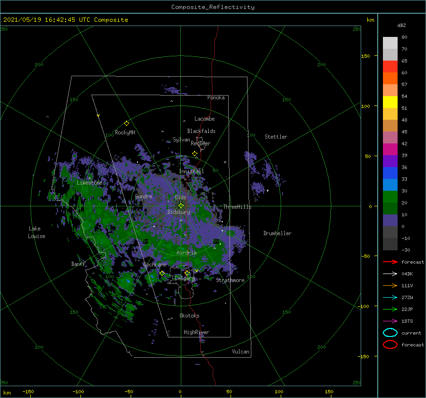Click the 'current' legend text label
Viewport: 426px width, 398px height.
(x=411, y=333)
